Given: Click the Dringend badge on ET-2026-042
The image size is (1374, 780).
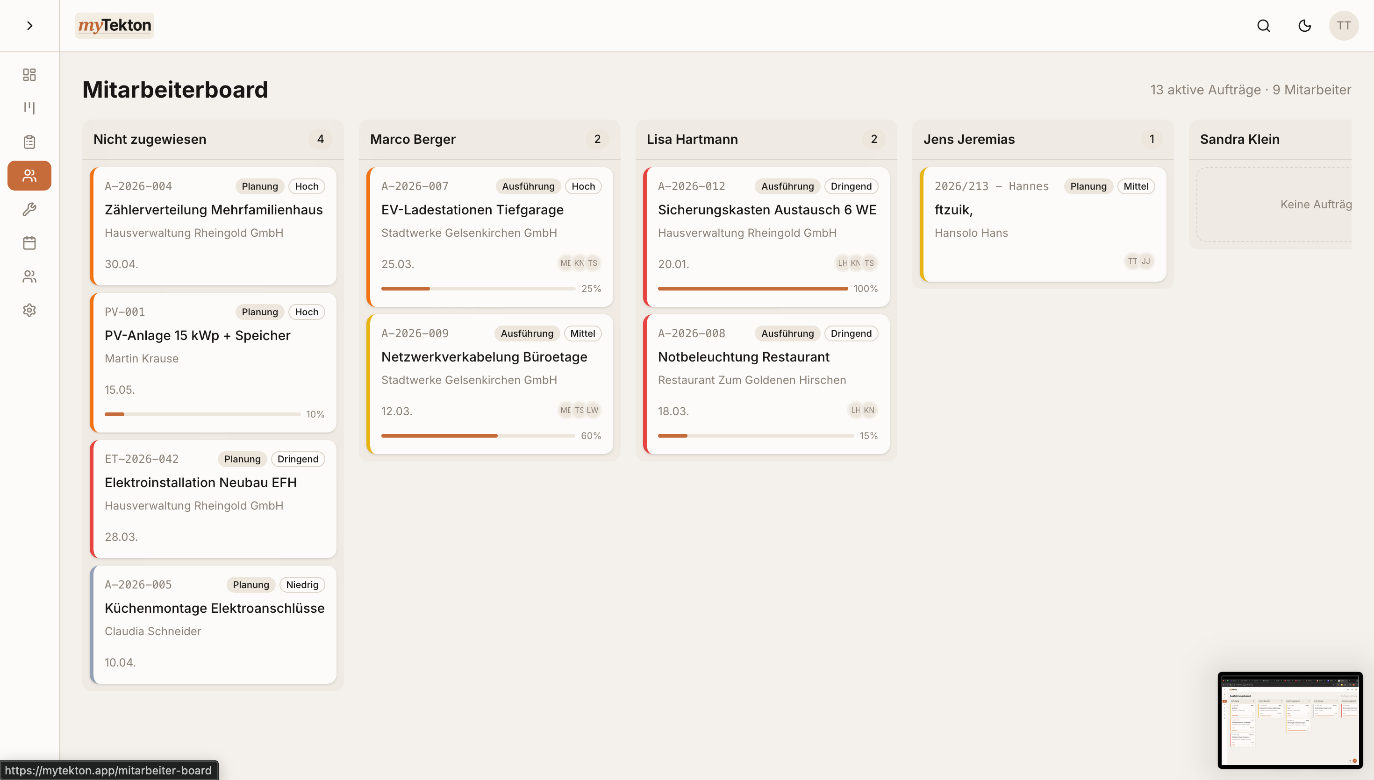Looking at the screenshot, I should tap(297, 459).
